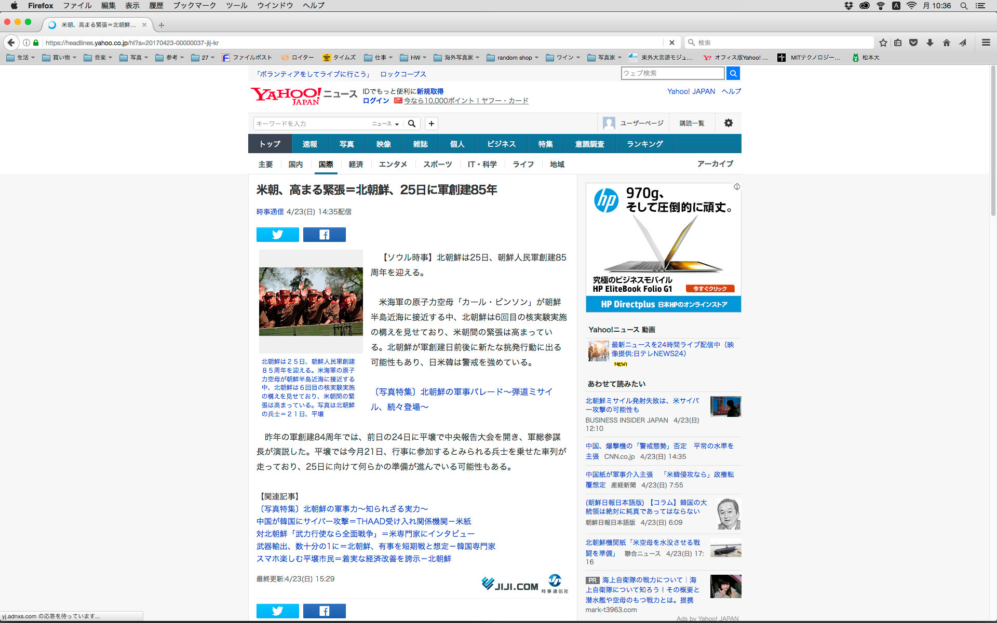Open Firefox downloads arrow icon
This screenshot has height=623, width=997.
click(930, 43)
